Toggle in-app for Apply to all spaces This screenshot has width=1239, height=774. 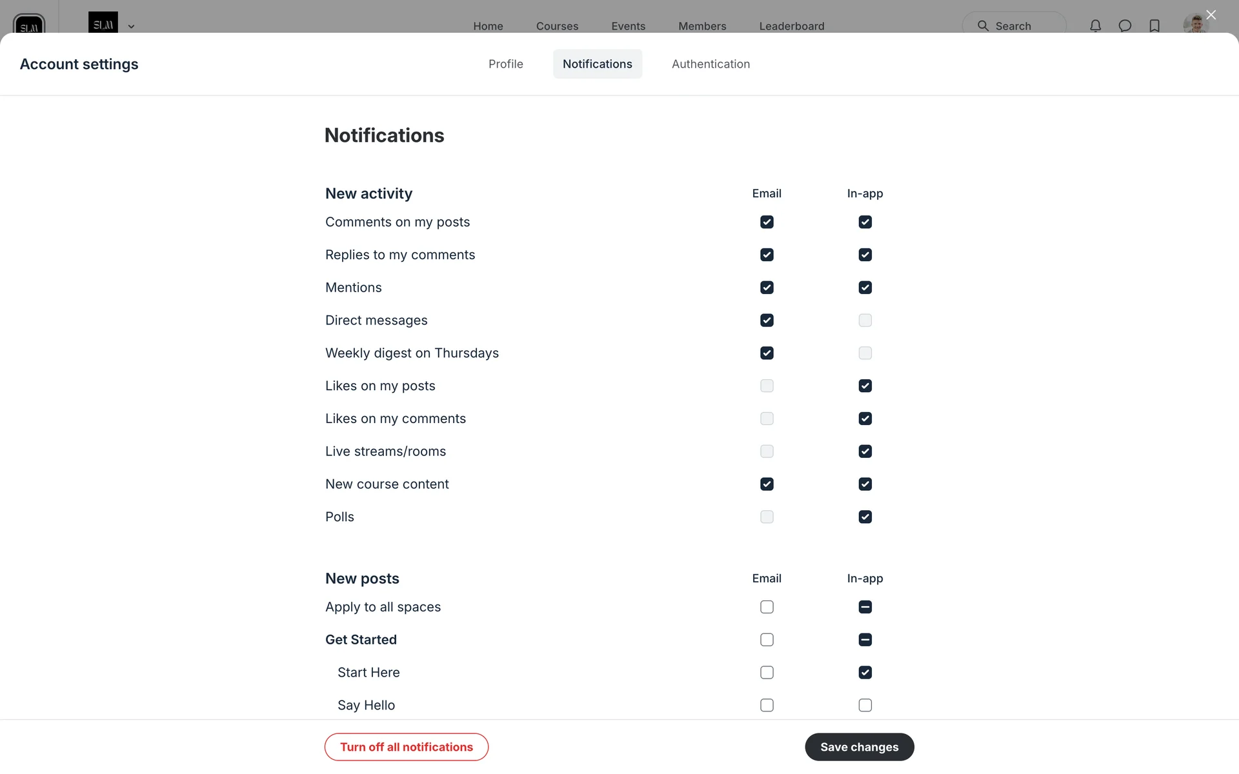pyautogui.click(x=865, y=607)
